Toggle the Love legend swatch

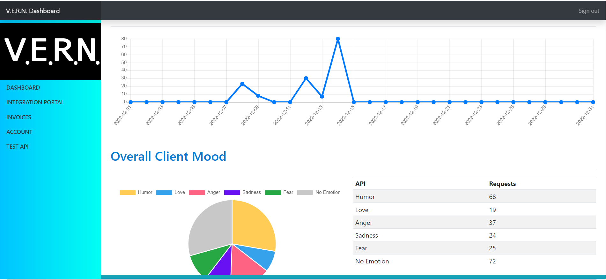164,193
